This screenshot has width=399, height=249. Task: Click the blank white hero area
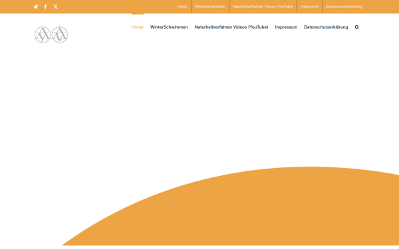(x=178, y=102)
